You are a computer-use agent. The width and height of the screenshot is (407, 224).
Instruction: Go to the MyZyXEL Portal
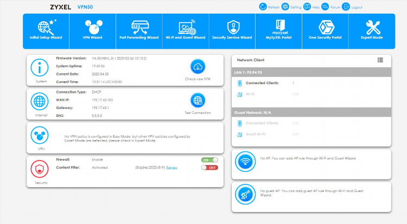[279, 31]
